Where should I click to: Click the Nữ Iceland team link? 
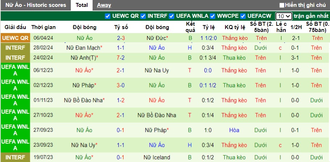[157, 157]
